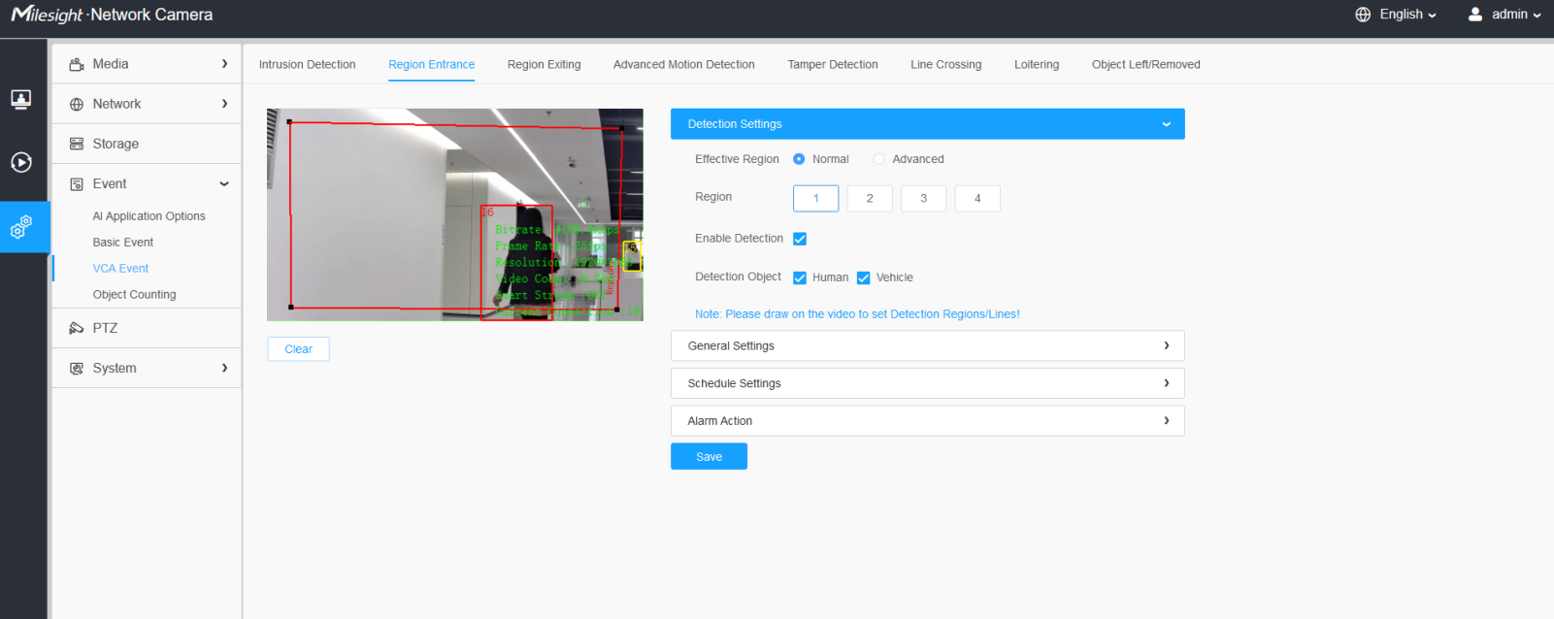Clear the drawn detection region
Screen dimensions: 1554x619
(x=298, y=349)
